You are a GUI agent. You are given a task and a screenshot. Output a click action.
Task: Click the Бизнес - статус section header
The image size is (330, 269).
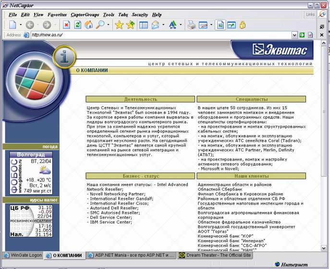coord(140,176)
